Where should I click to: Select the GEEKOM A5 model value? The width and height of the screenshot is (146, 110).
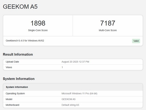point(68,99)
